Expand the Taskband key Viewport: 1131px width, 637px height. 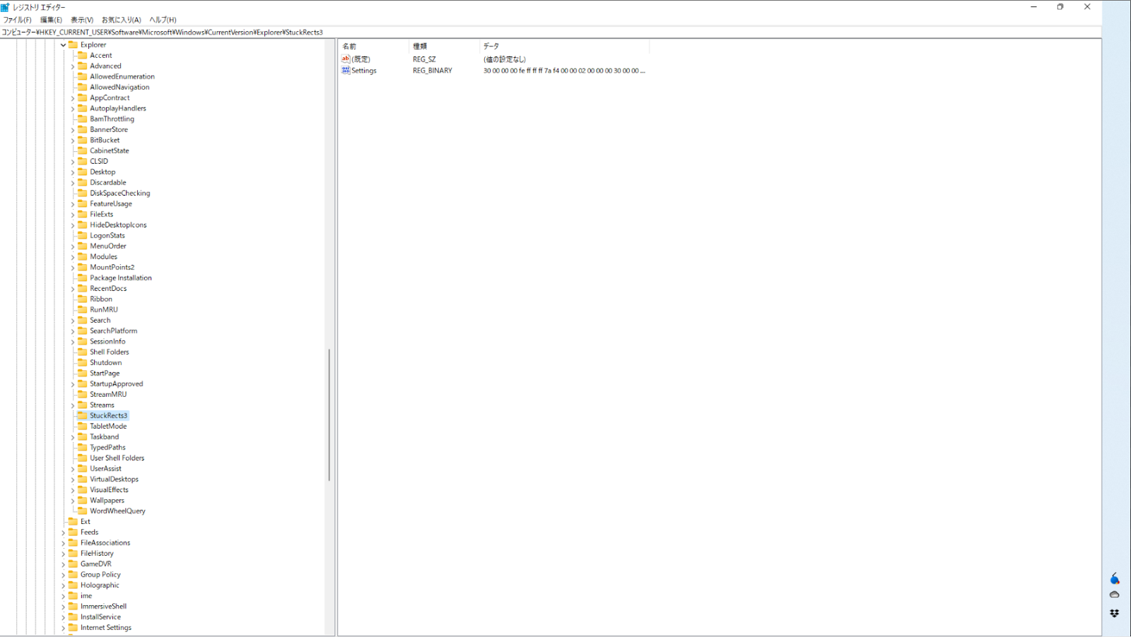click(x=73, y=437)
